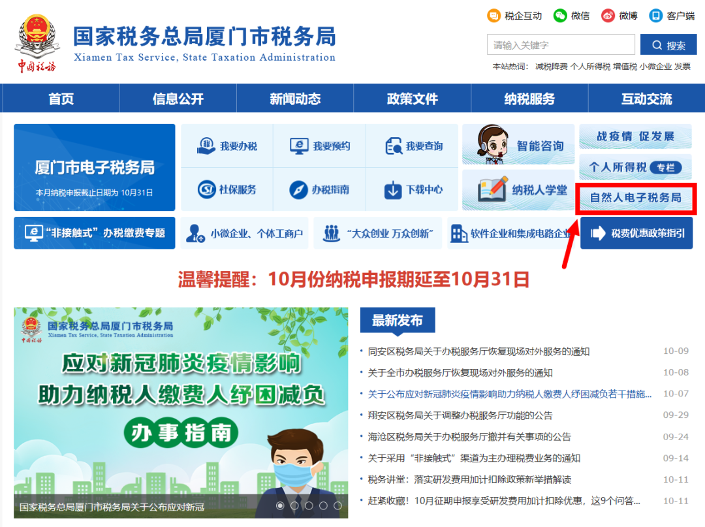Click the person icon for 小微企业、个体工商户

(196, 233)
